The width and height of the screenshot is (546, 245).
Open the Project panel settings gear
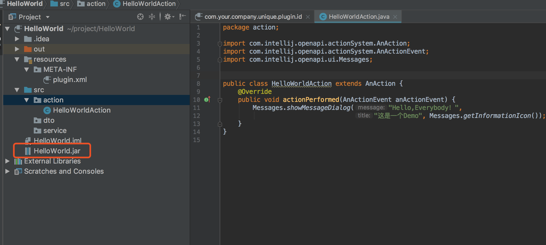(169, 17)
